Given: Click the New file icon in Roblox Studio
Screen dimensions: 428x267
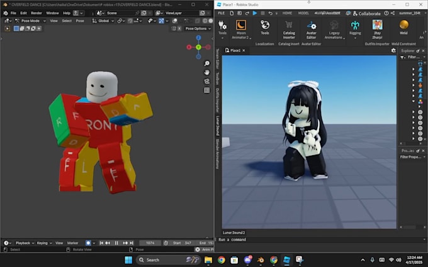Looking at the screenshot, I should pyautogui.click(x=232, y=13).
